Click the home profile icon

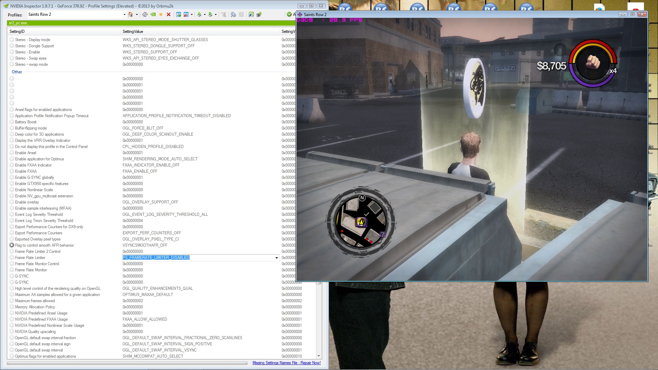pyautogui.click(x=130, y=14)
